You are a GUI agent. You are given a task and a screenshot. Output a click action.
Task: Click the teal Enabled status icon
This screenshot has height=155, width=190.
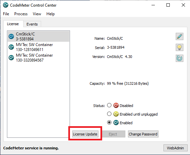[116, 123]
